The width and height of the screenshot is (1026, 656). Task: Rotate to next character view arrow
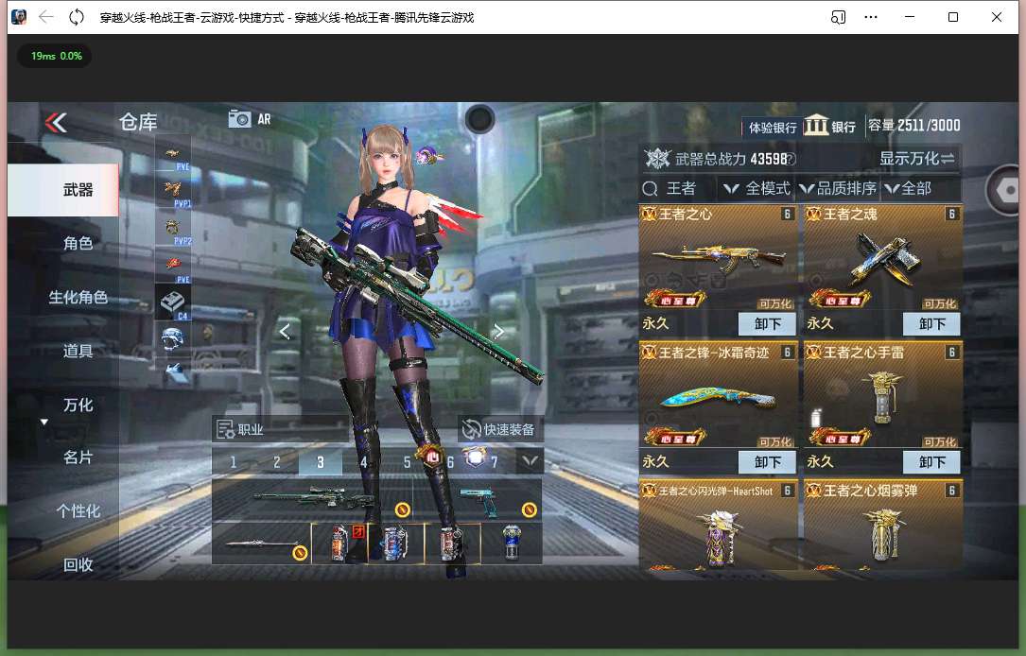498,332
